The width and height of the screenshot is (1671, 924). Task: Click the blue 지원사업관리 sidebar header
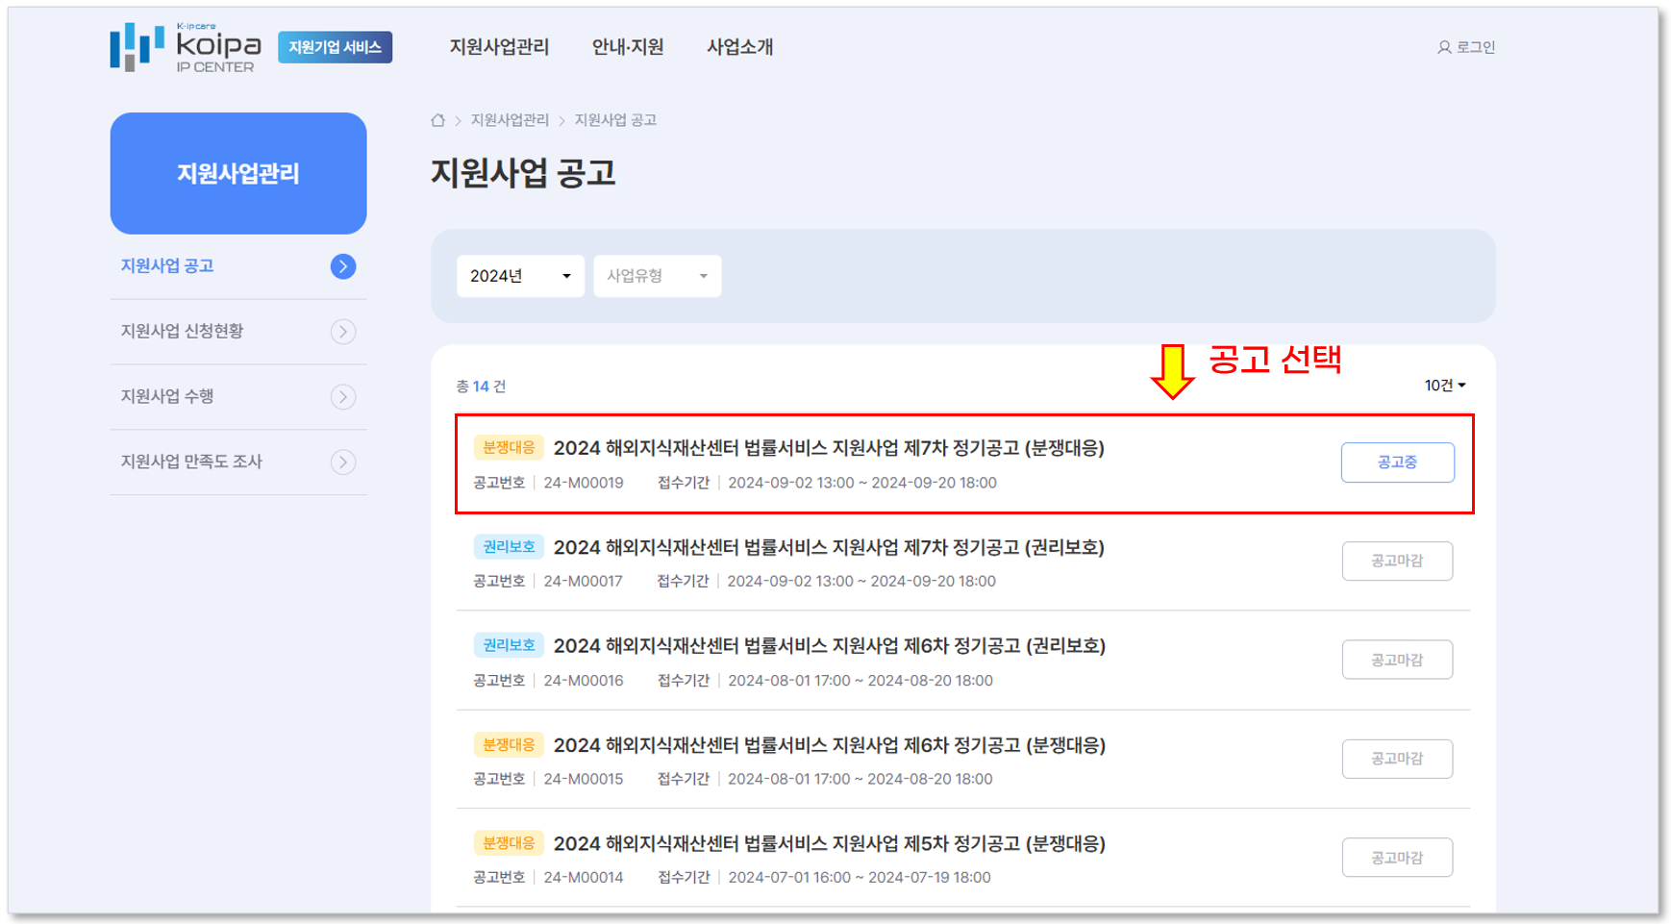238,174
